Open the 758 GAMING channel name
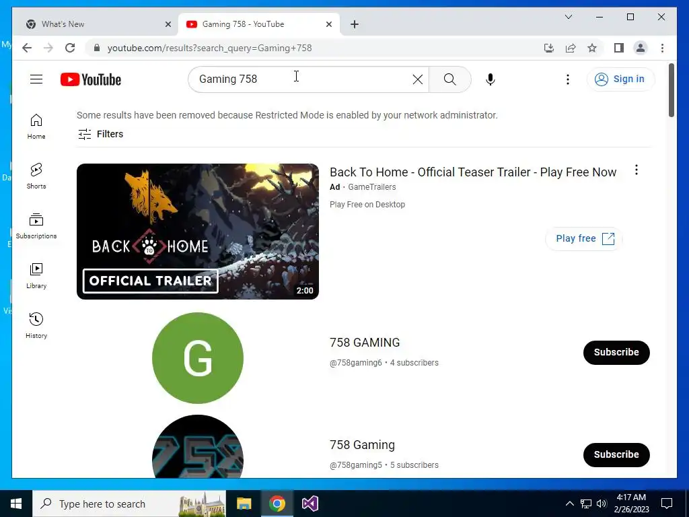 point(365,343)
